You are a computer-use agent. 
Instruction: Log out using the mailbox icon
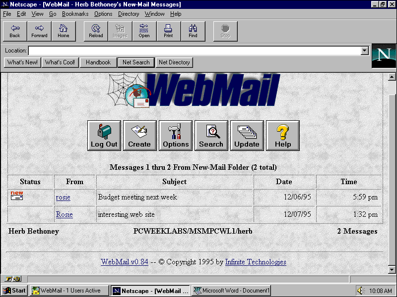coord(104,136)
